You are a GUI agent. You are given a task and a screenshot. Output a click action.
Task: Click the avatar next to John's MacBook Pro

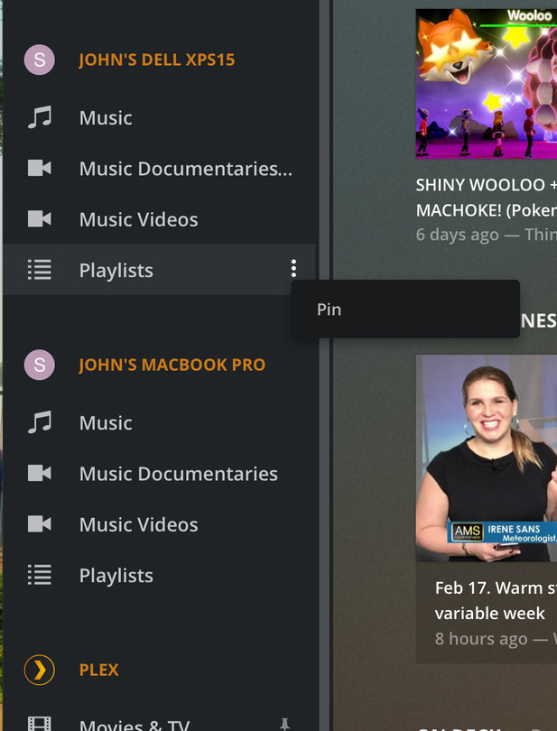(x=39, y=365)
